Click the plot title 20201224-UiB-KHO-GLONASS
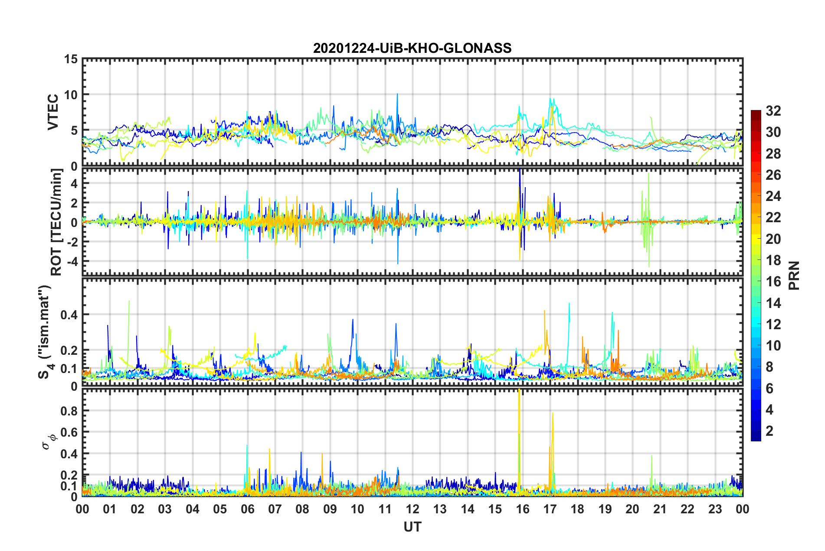Image resolution: width=825 pixels, height=551 pixels. tap(412, 48)
